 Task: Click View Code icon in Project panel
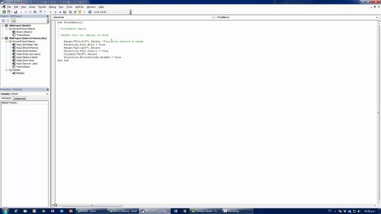pyautogui.click(x=3, y=21)
